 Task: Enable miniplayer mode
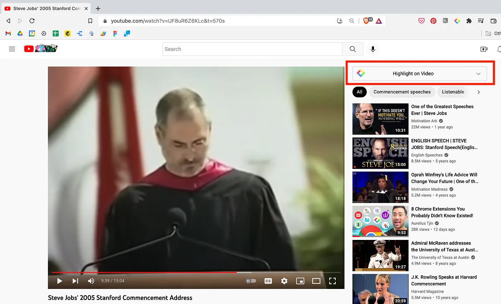300,281
